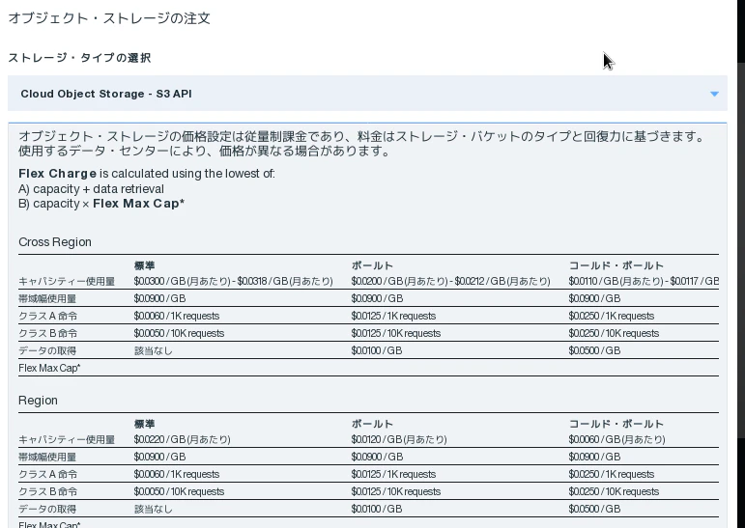Click the line 'A) capacity + data retrieval'
This screenshot has width=745, height=528.
(x=91, y=188)
